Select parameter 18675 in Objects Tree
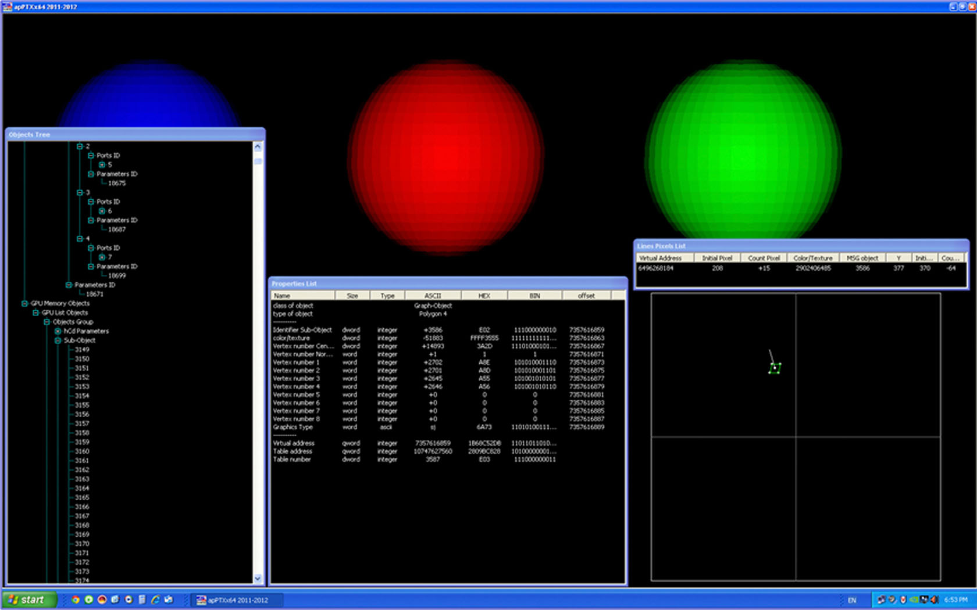The image size is (977, 610). pos(116,183)
